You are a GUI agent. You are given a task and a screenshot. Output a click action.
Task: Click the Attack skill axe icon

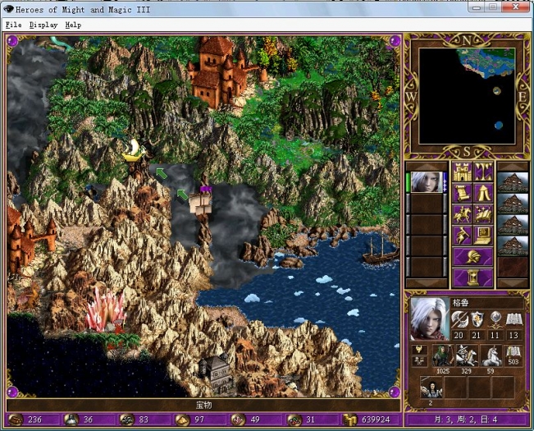(x=459, y=319)
